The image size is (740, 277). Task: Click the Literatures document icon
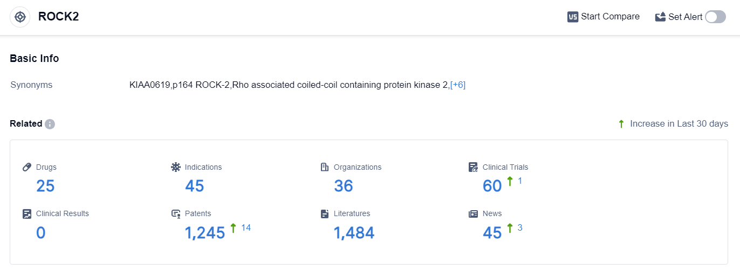tap(325, 213)
